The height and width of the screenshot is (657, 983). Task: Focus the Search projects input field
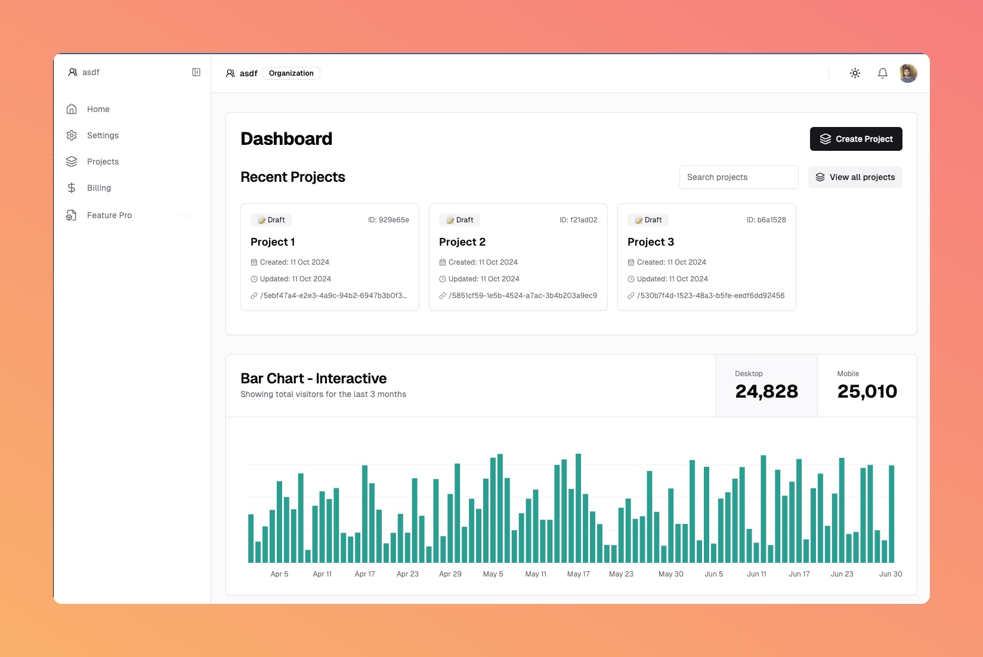pyautogui.click(x=738, y=177)
